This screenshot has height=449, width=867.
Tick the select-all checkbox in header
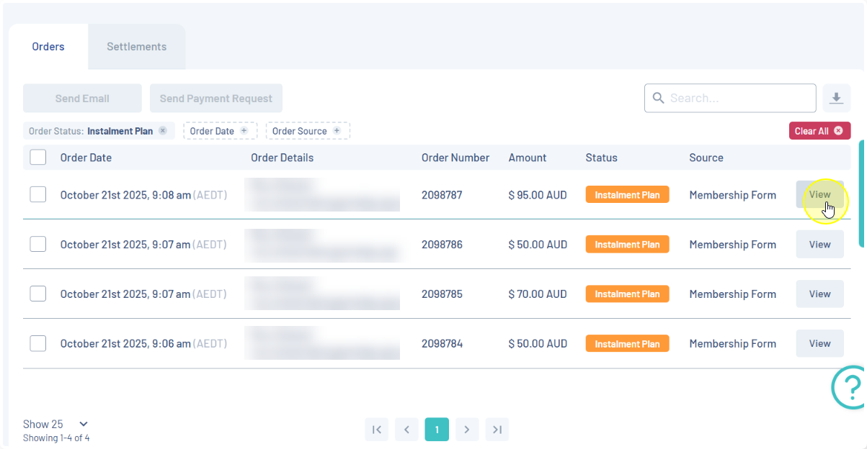click(x=38, y=157)
